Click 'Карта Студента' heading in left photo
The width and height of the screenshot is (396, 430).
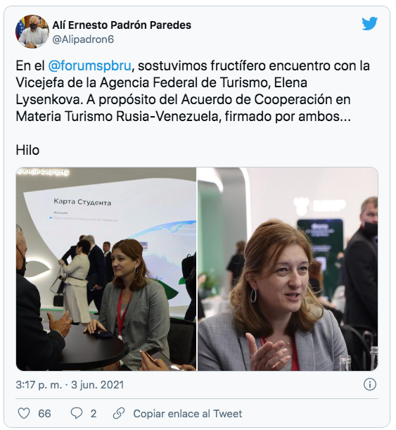coord(82,202)
